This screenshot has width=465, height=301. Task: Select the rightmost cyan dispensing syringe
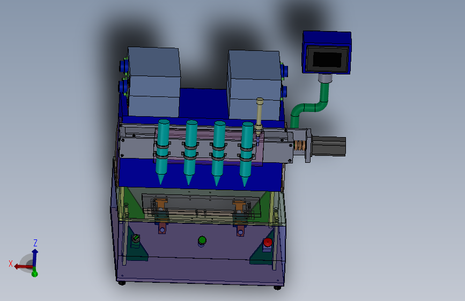[246, 153]
